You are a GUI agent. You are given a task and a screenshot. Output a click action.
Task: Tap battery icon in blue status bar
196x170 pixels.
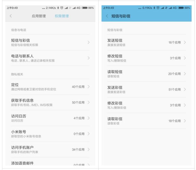[x=181, y=8]
